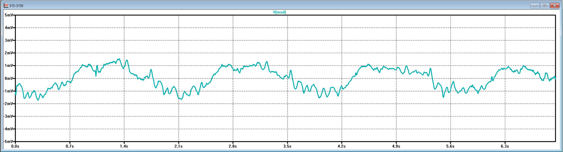The image size is (563, 152).
Task: Click the 4mV vertical axis label
Action: (9, 28)
